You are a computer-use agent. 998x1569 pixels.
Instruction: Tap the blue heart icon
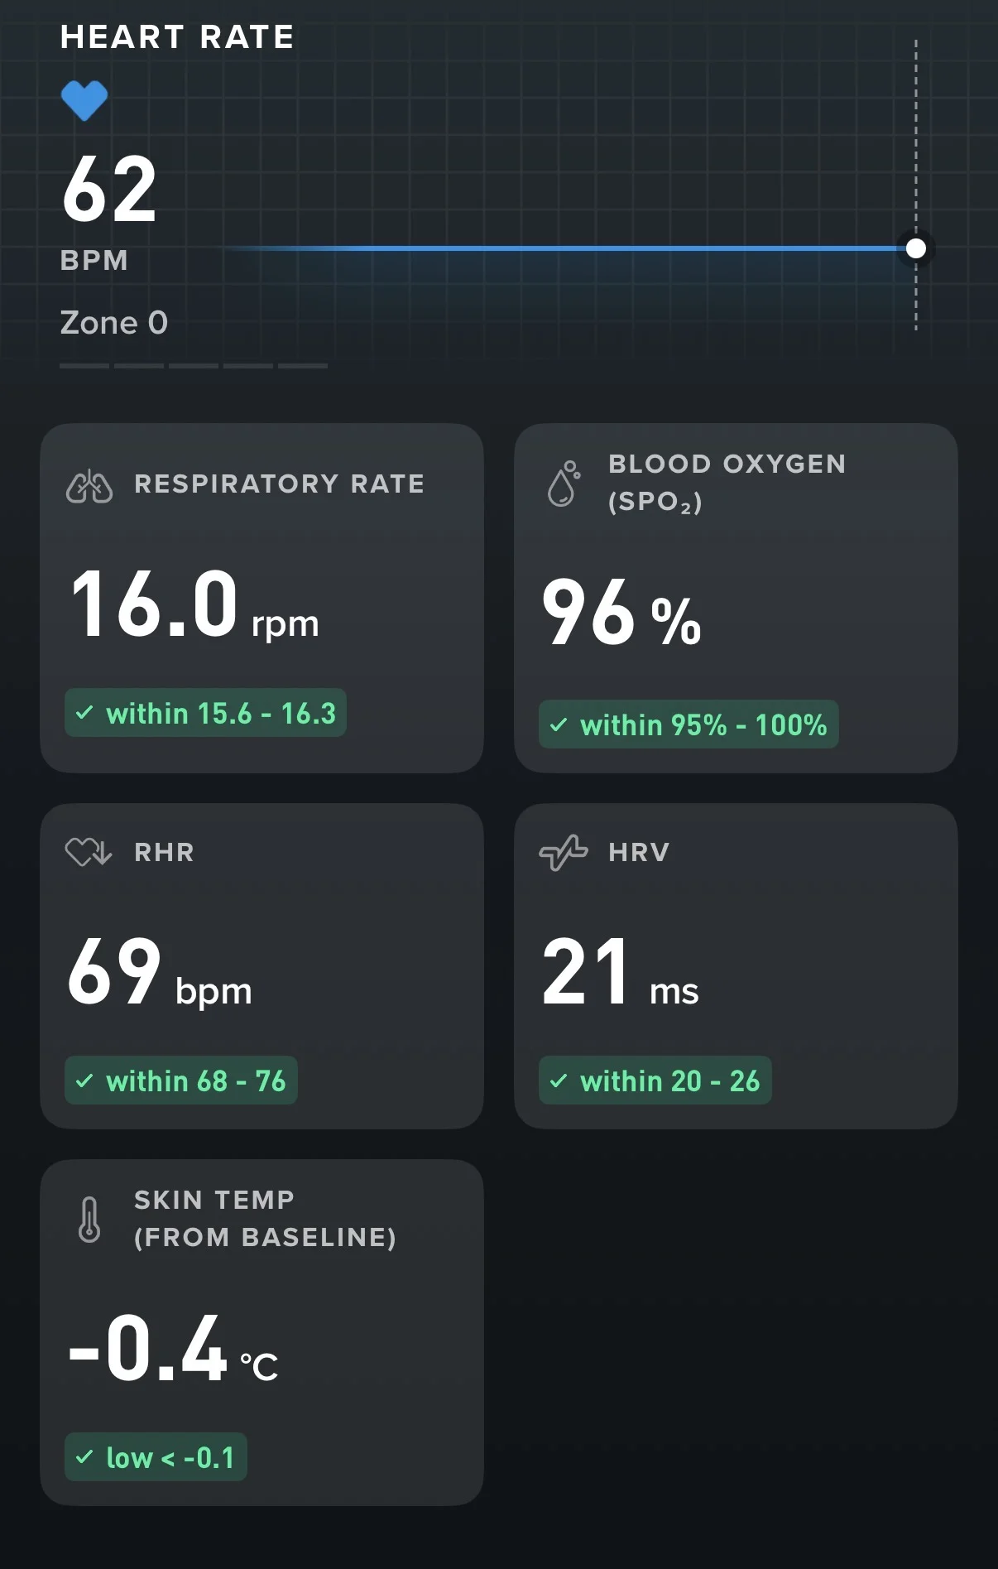click(84, 101)
